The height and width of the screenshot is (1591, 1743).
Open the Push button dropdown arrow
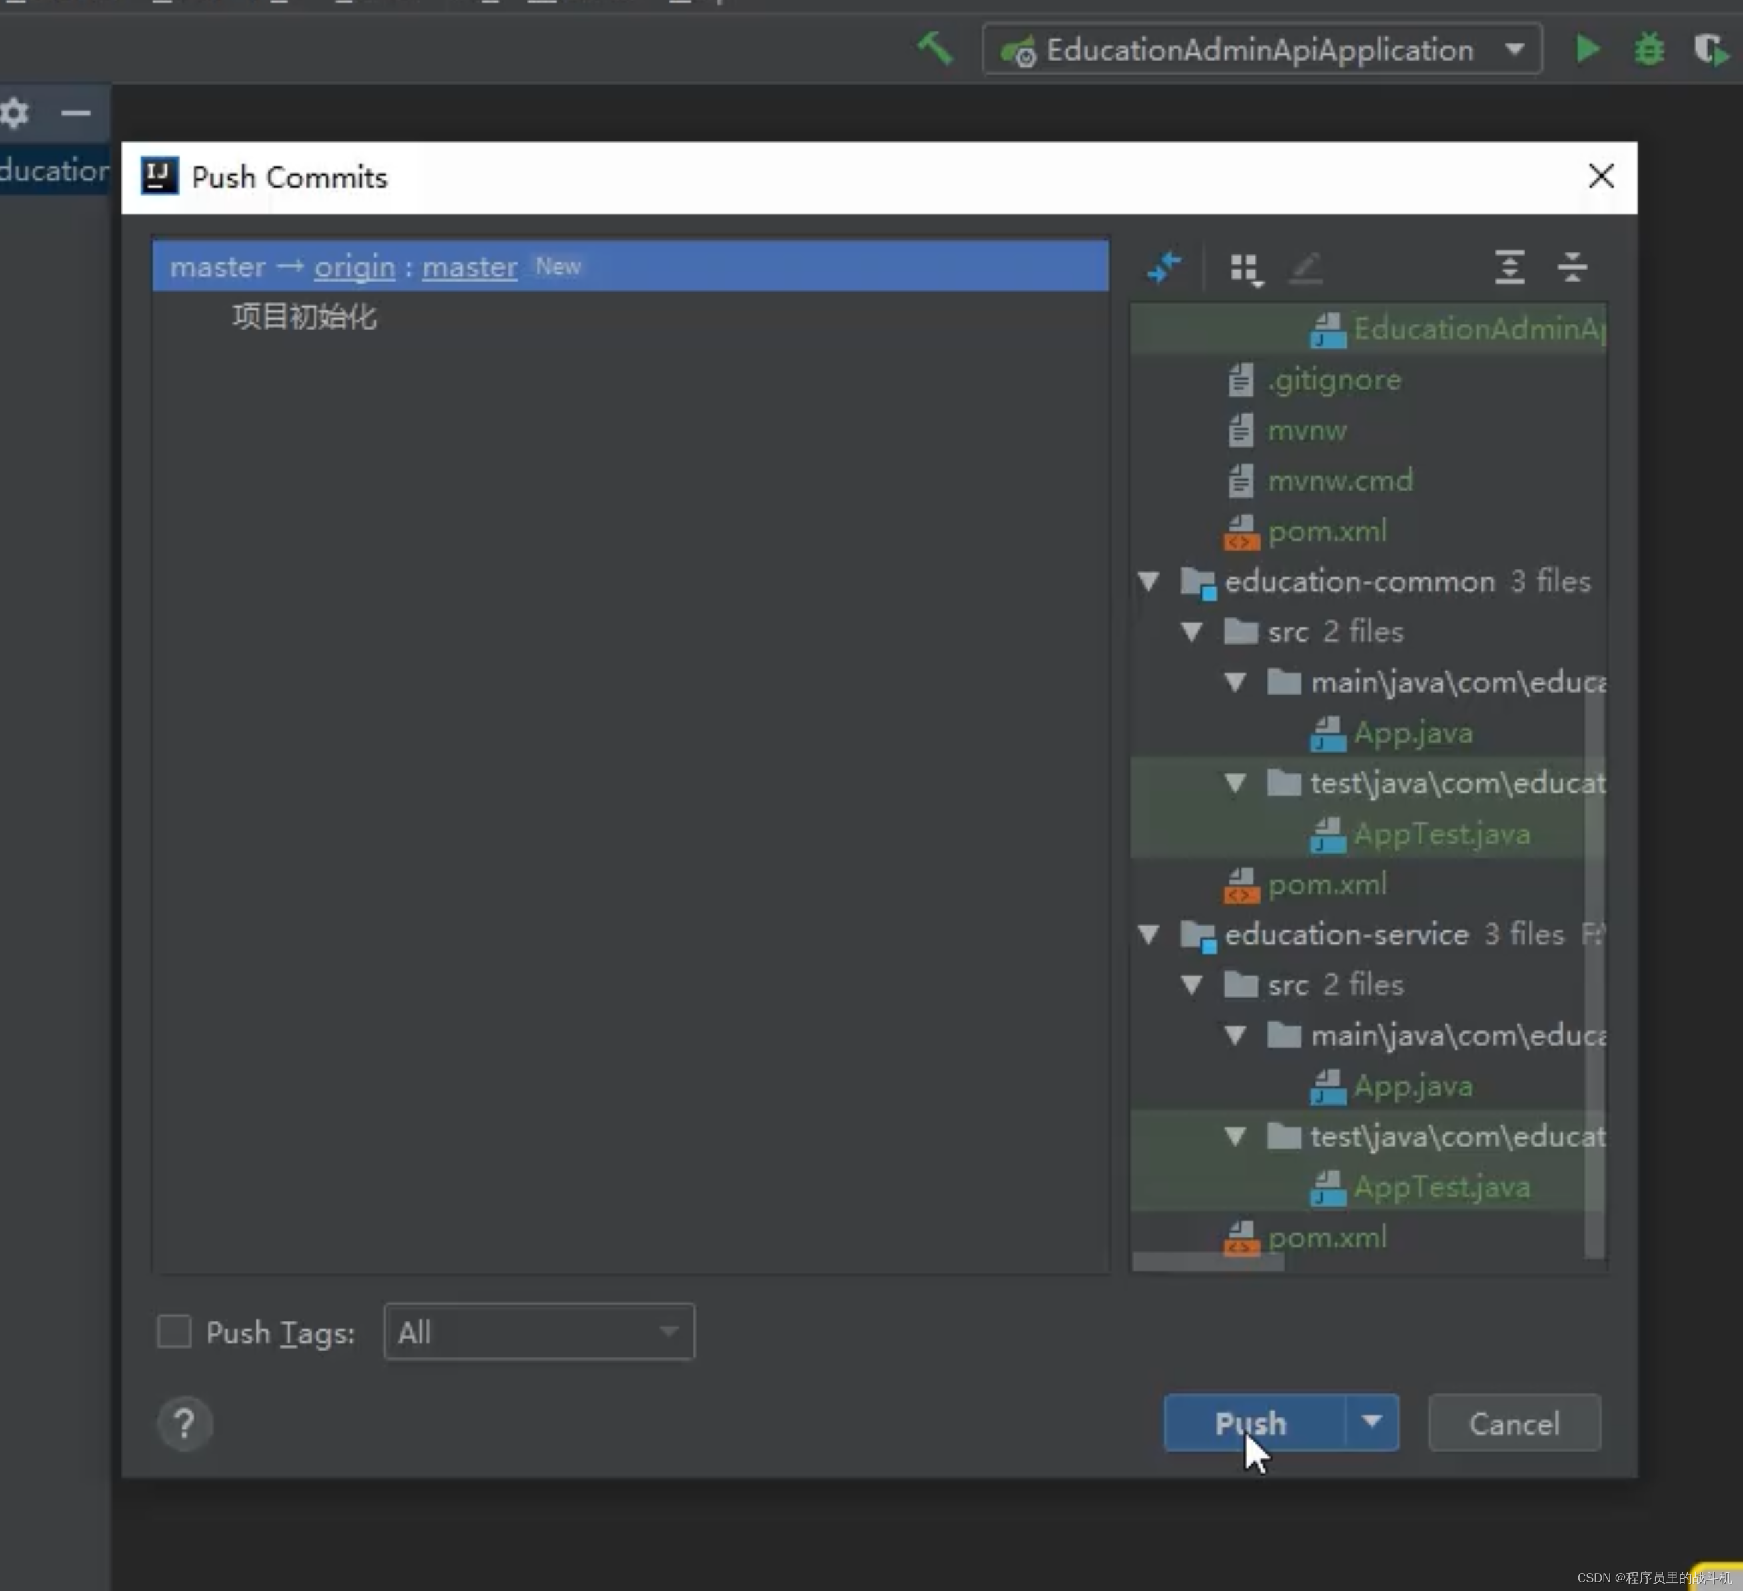tap(1372, 1422)
